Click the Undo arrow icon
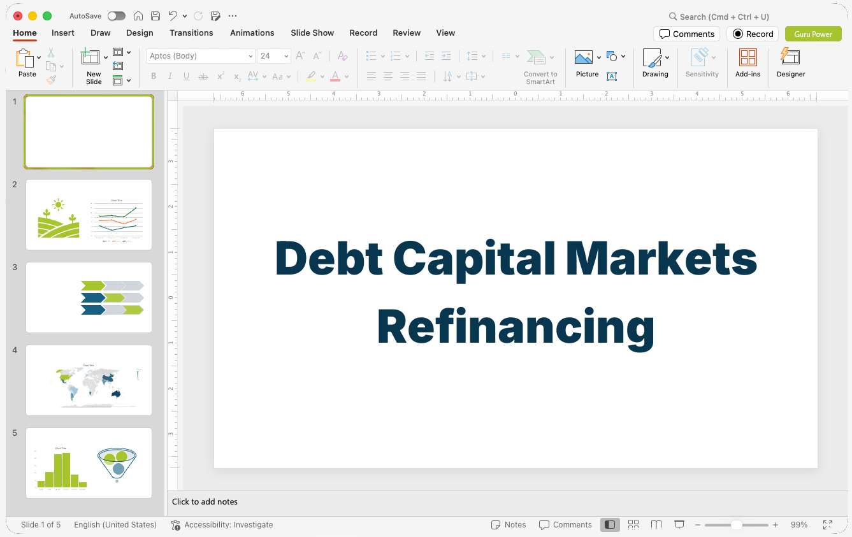Viewport: 852px width, 537px height. [x=173, y=16]
